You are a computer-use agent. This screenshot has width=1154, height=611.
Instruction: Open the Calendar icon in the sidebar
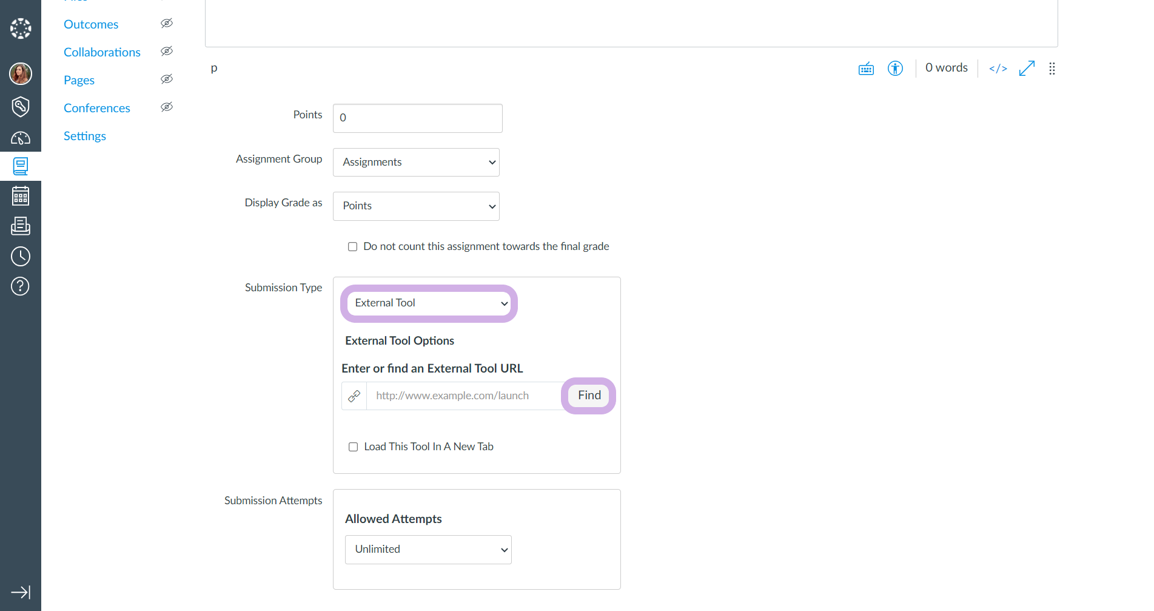click(21, 196)
